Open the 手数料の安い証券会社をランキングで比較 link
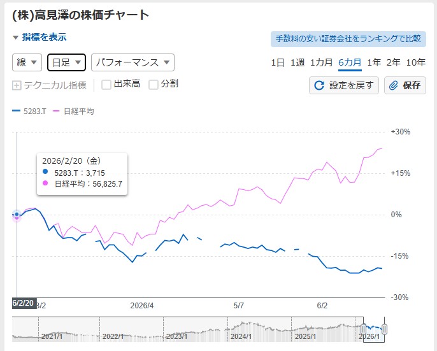This screenshot has height=351, width=437. tap(348, 39)
